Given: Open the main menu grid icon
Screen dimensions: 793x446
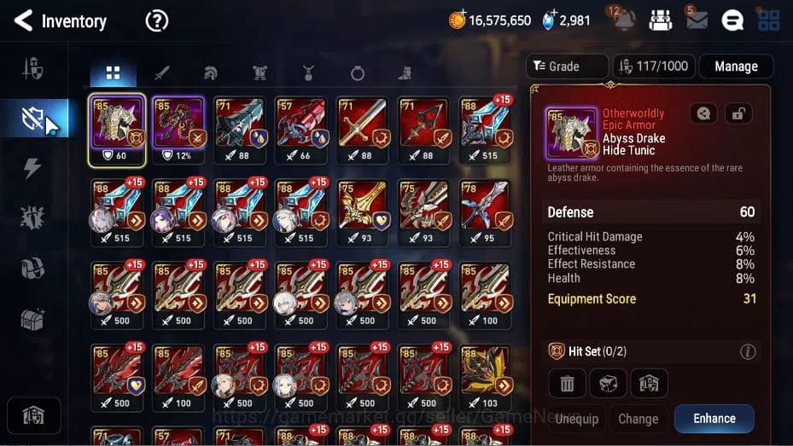Looking at the screenshot, I should (x=769, y=20).
